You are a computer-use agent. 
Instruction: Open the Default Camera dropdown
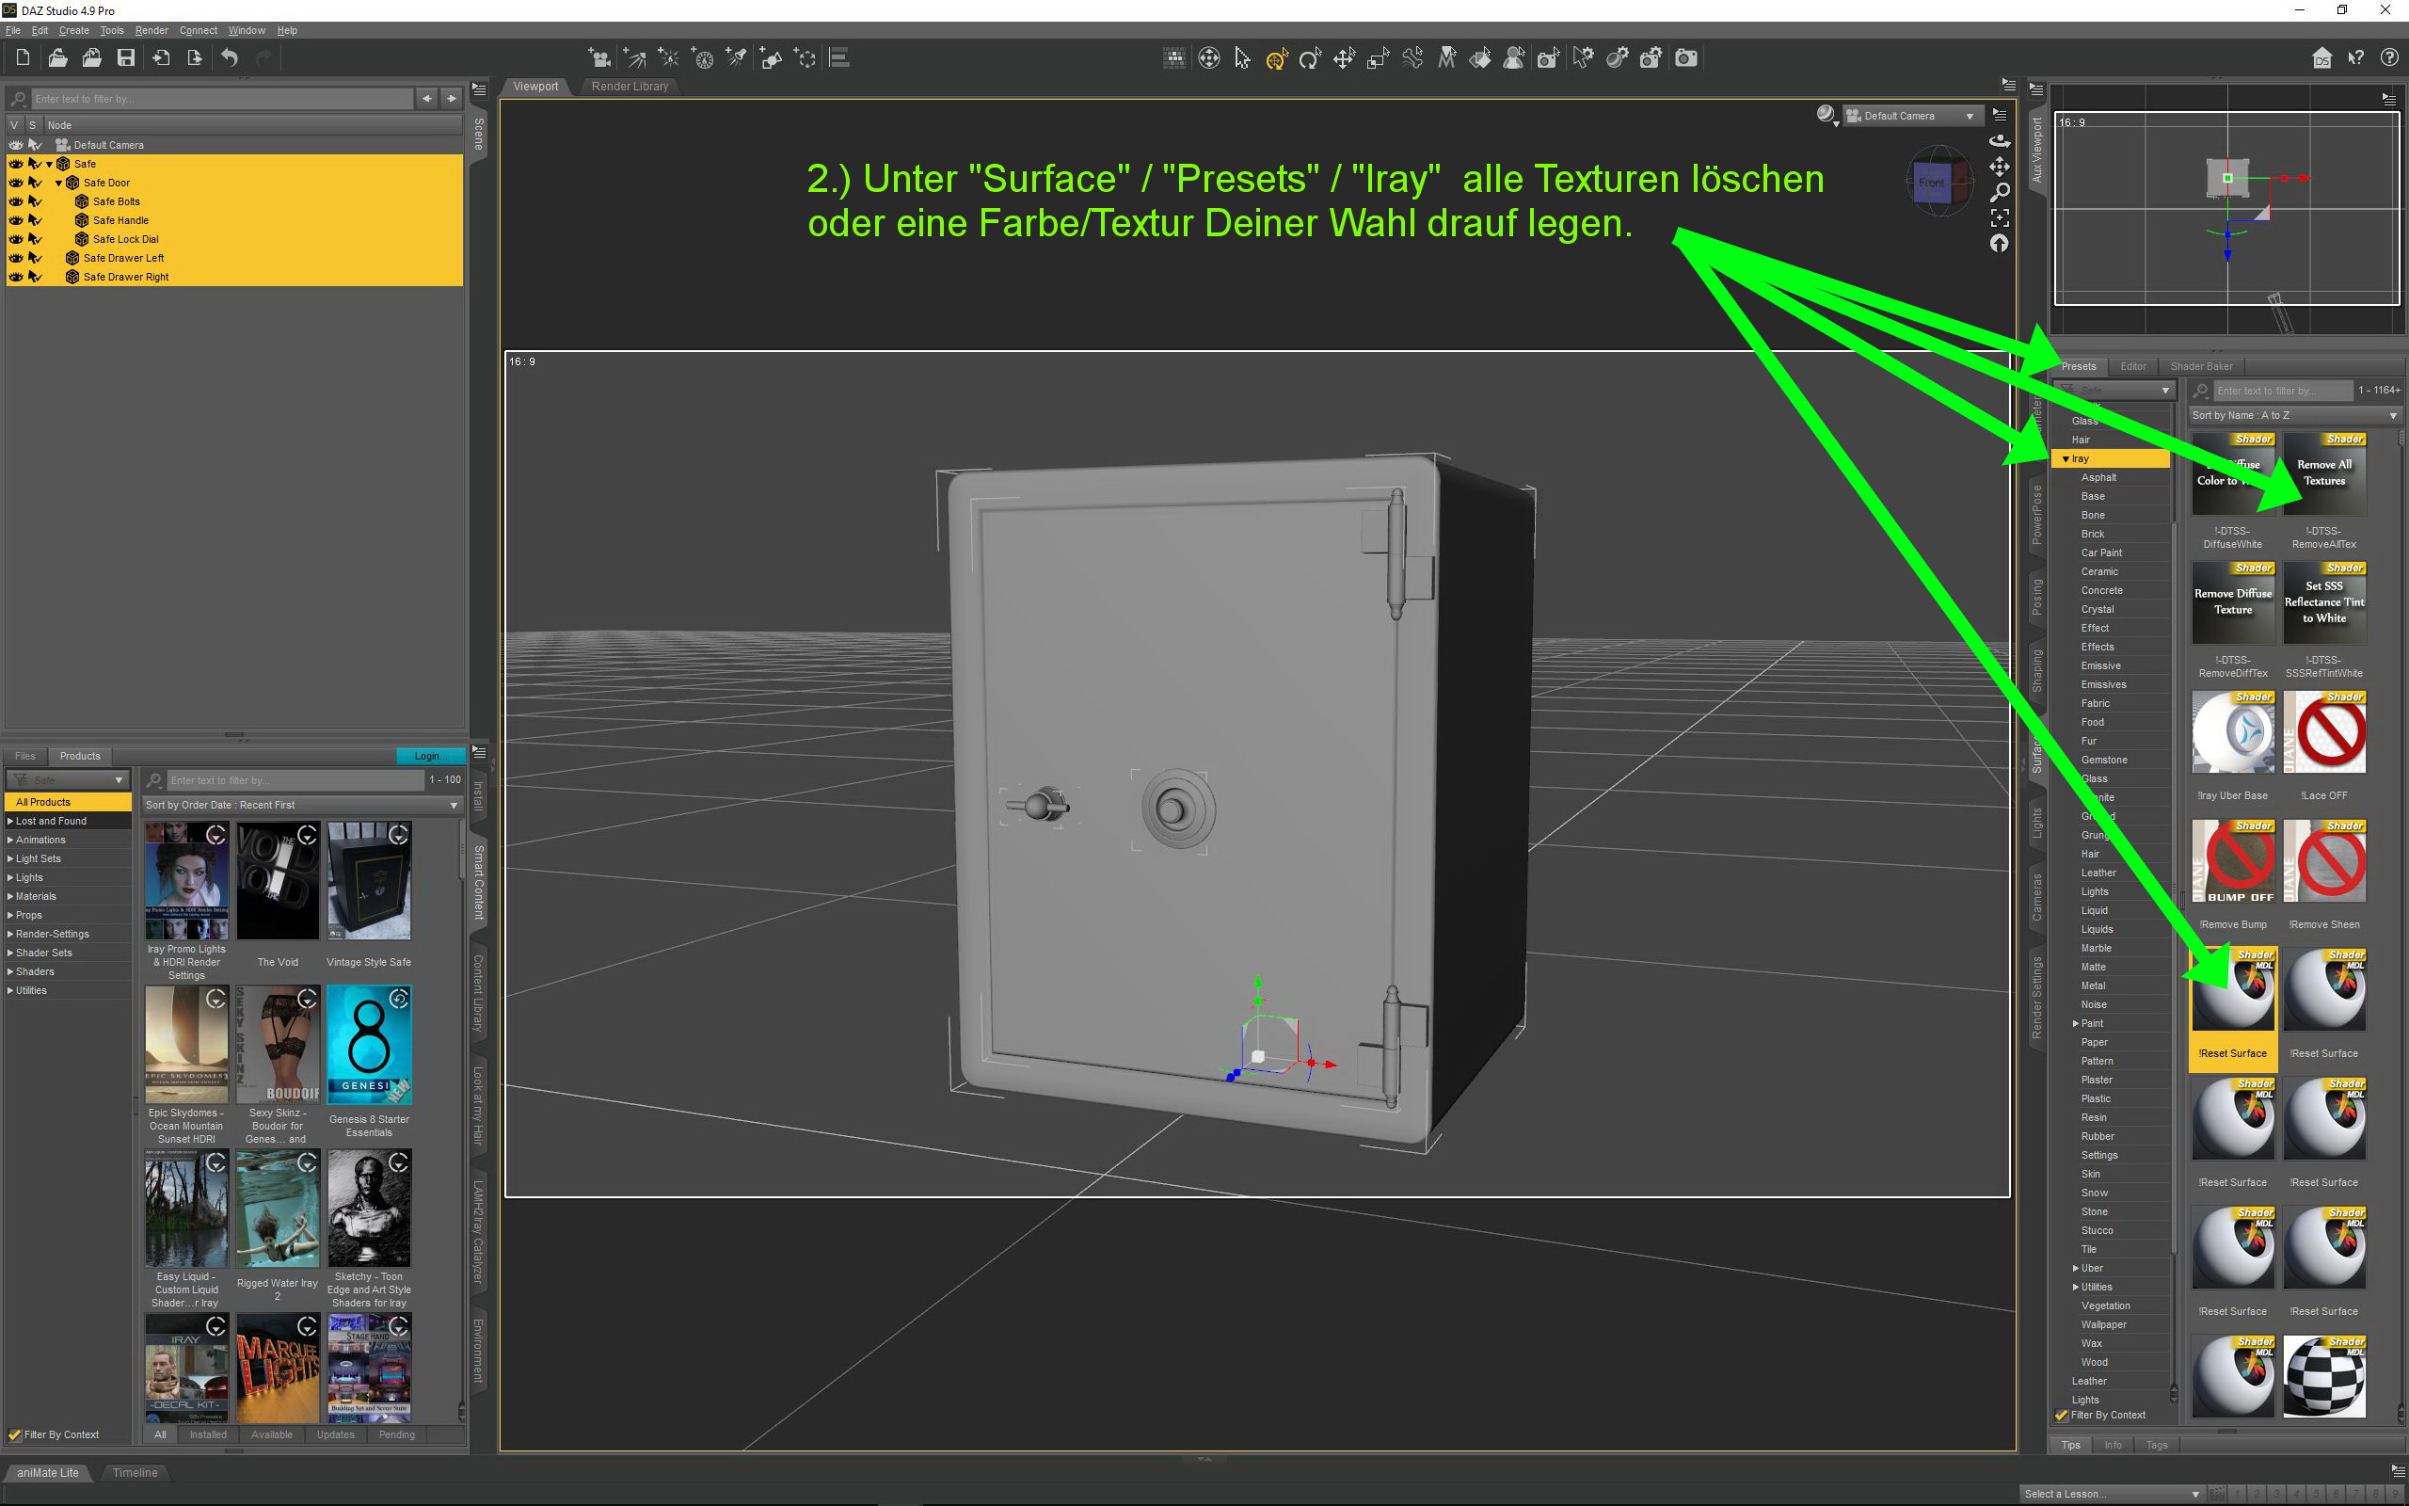1911,117
